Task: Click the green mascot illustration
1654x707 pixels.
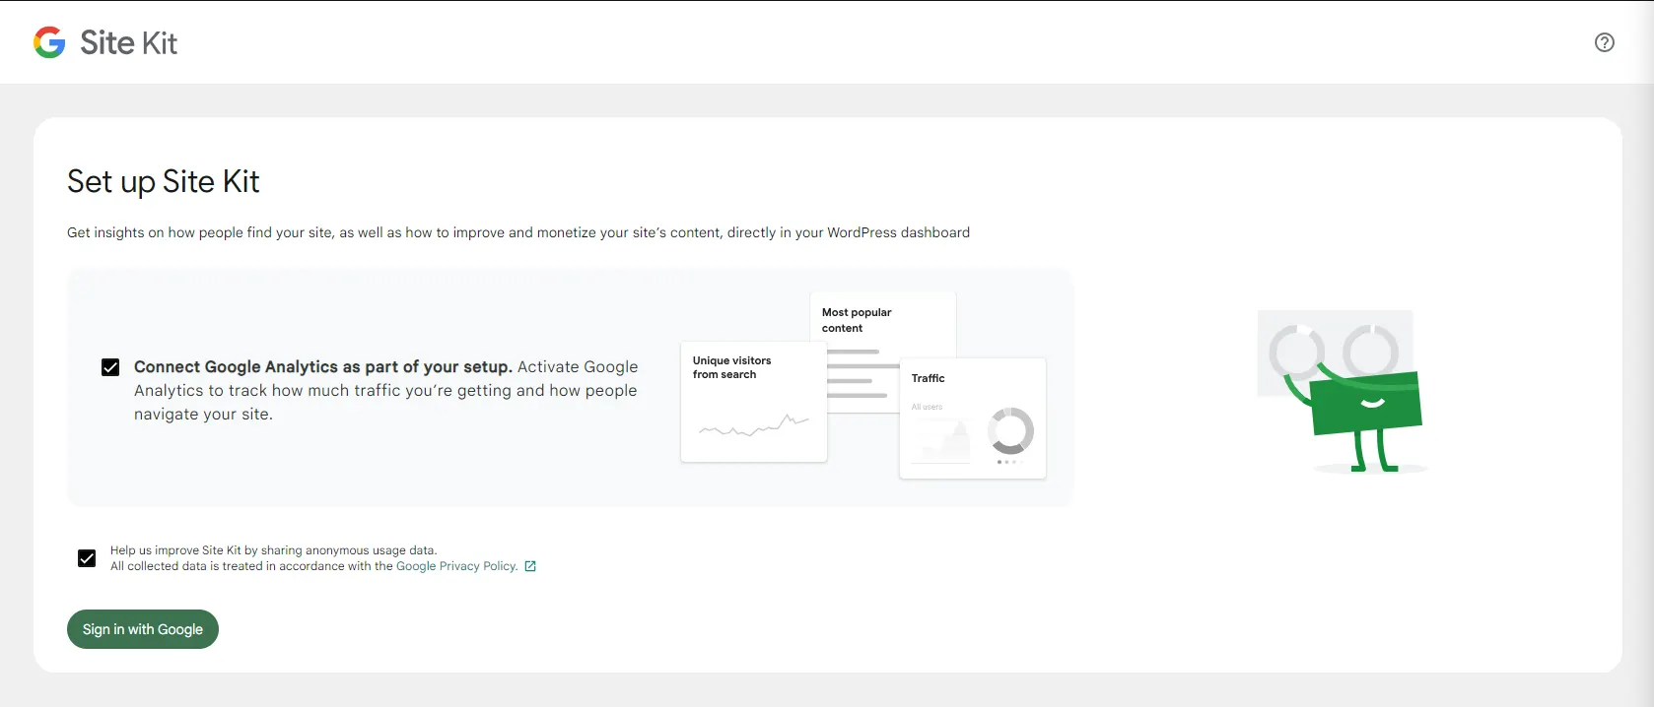Action: click(1343, 392)
